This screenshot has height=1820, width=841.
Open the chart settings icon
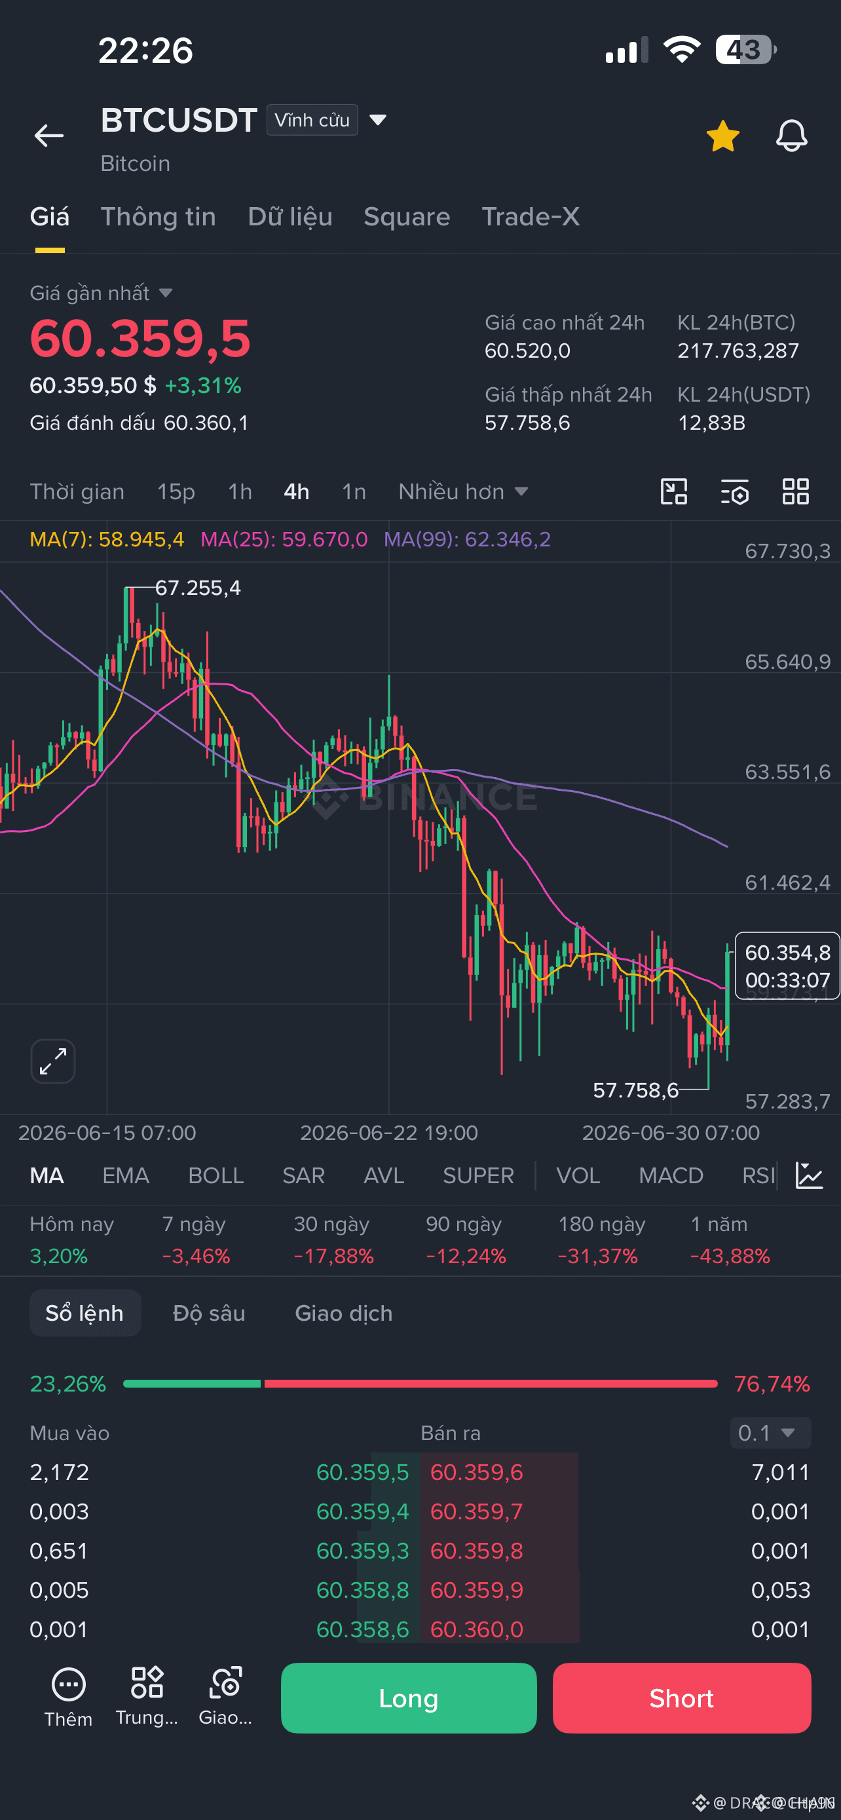734,492
